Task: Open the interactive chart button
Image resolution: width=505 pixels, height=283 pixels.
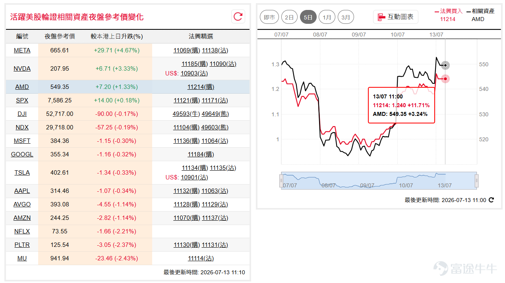Action: click(x=396, y=17)
